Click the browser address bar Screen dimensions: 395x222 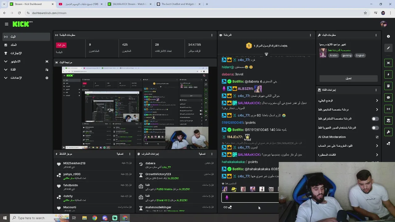pyautogui.click(x=194, y=13)
